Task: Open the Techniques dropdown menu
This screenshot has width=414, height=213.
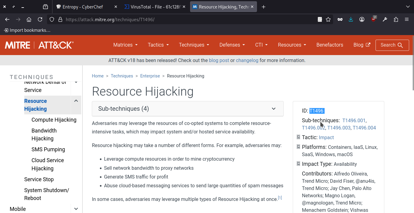Action: [194, 45]
